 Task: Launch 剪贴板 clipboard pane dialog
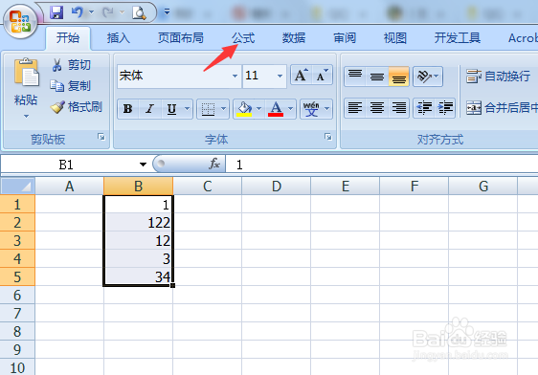[x=101, y=137]
